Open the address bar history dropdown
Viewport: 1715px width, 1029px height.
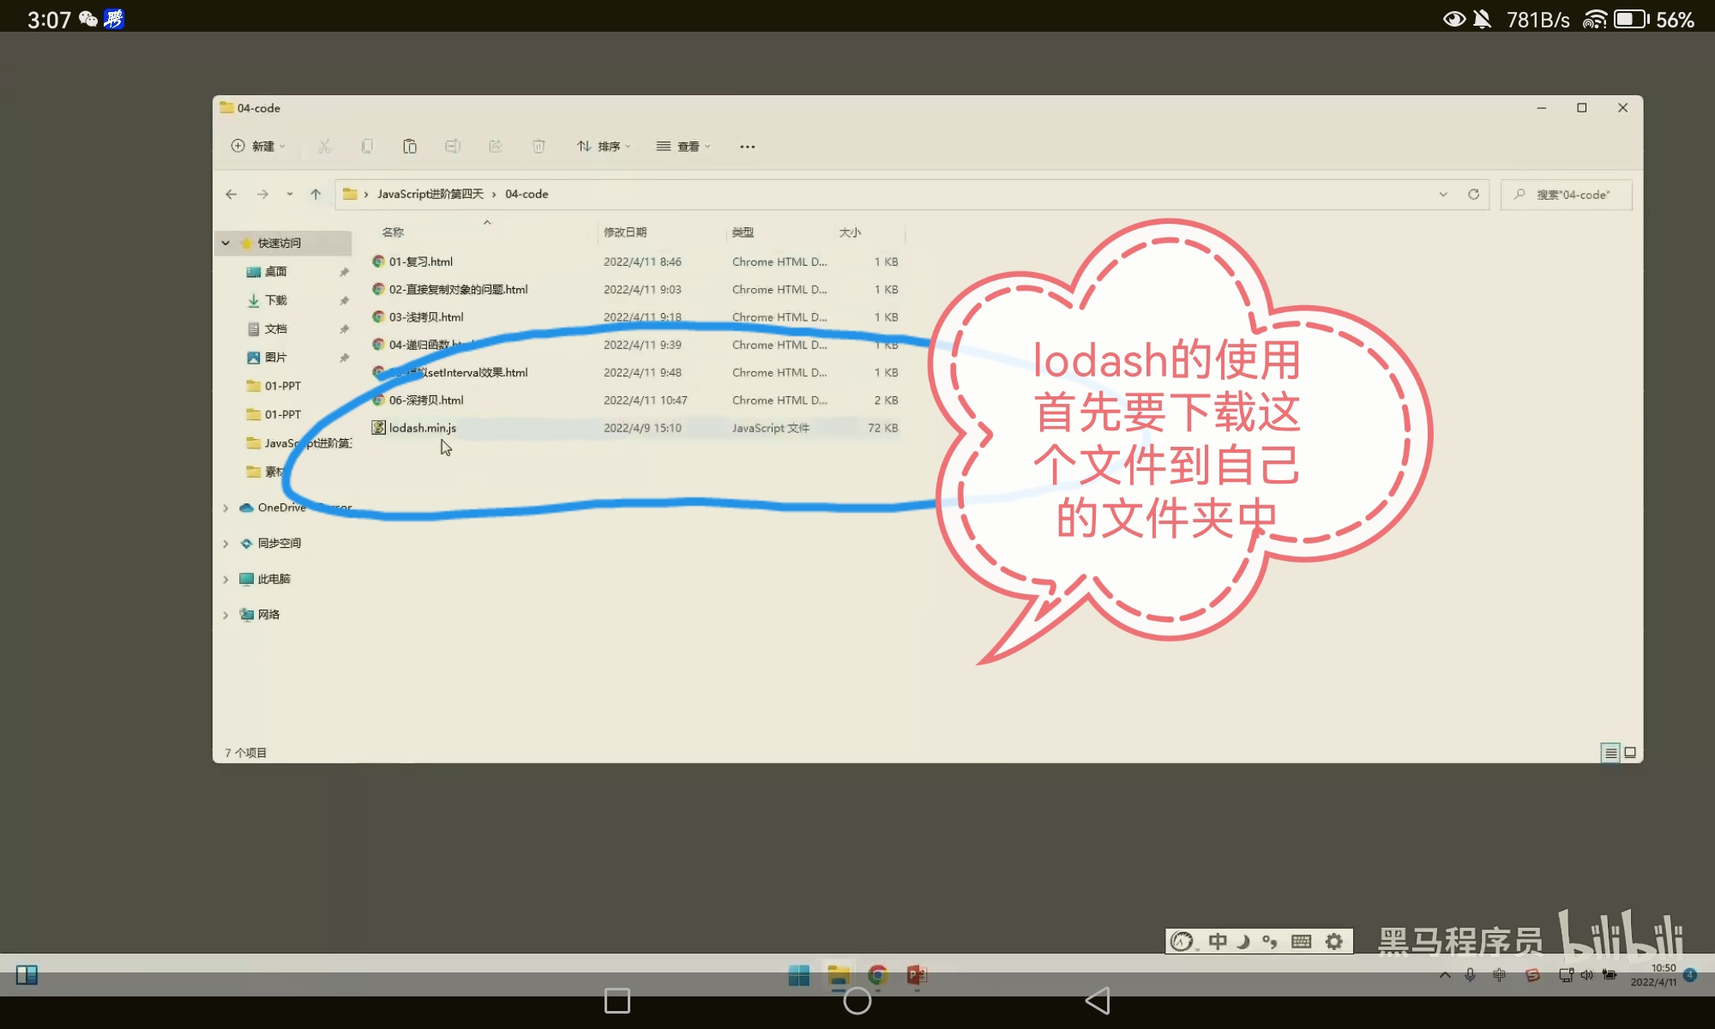(x=1443, y=195)
